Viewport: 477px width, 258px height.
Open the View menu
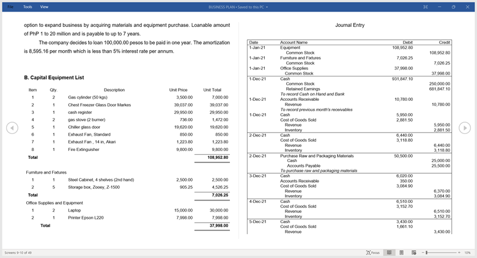pos(44,7)
